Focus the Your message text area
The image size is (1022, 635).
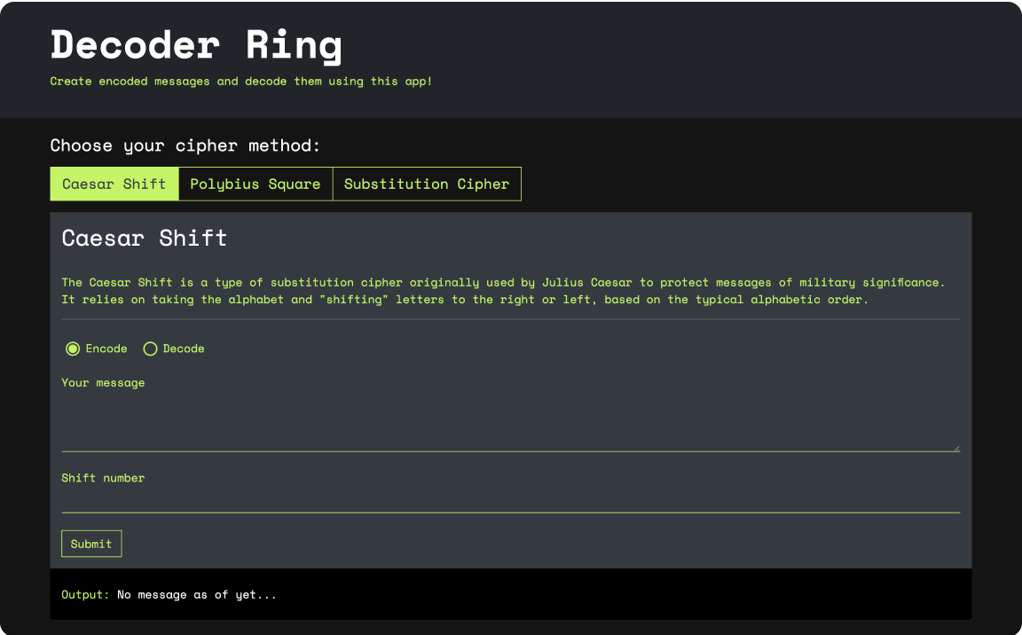510,422
